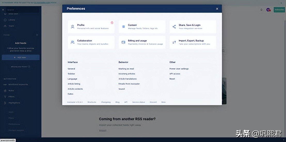The width and height of the screenshot is (286, 142).
Task: Open Article listing settings
Action: (74, 84)
